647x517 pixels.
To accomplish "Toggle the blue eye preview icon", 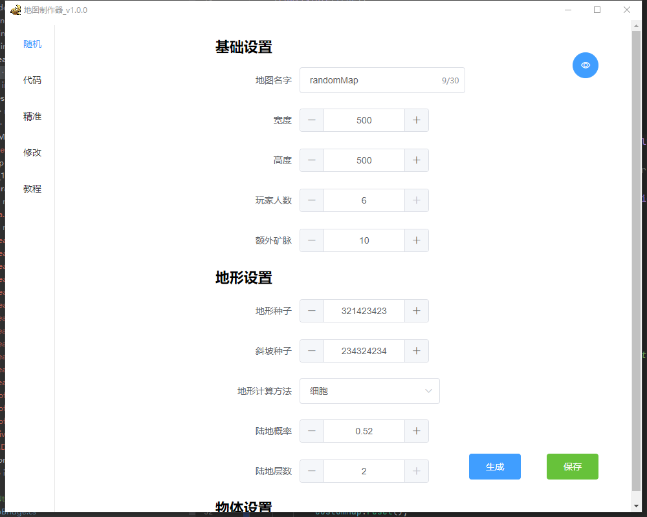I will pos(585,65).
